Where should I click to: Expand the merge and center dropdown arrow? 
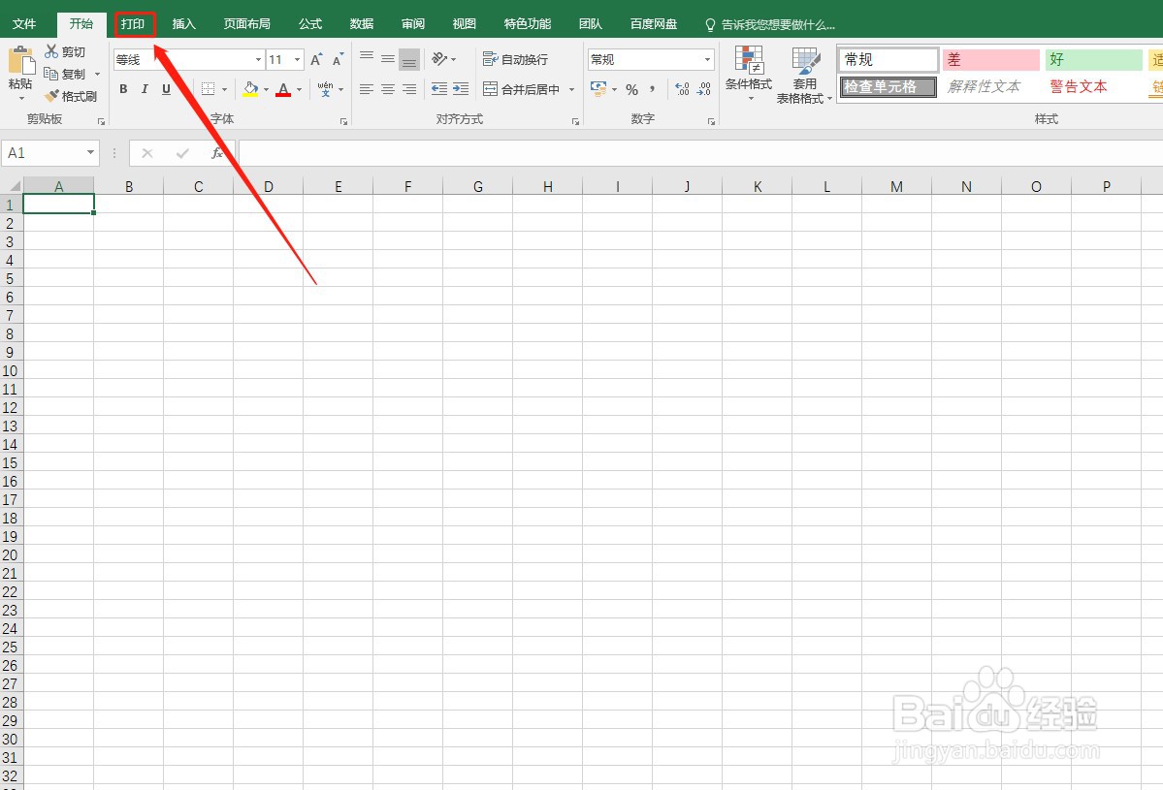572,90
